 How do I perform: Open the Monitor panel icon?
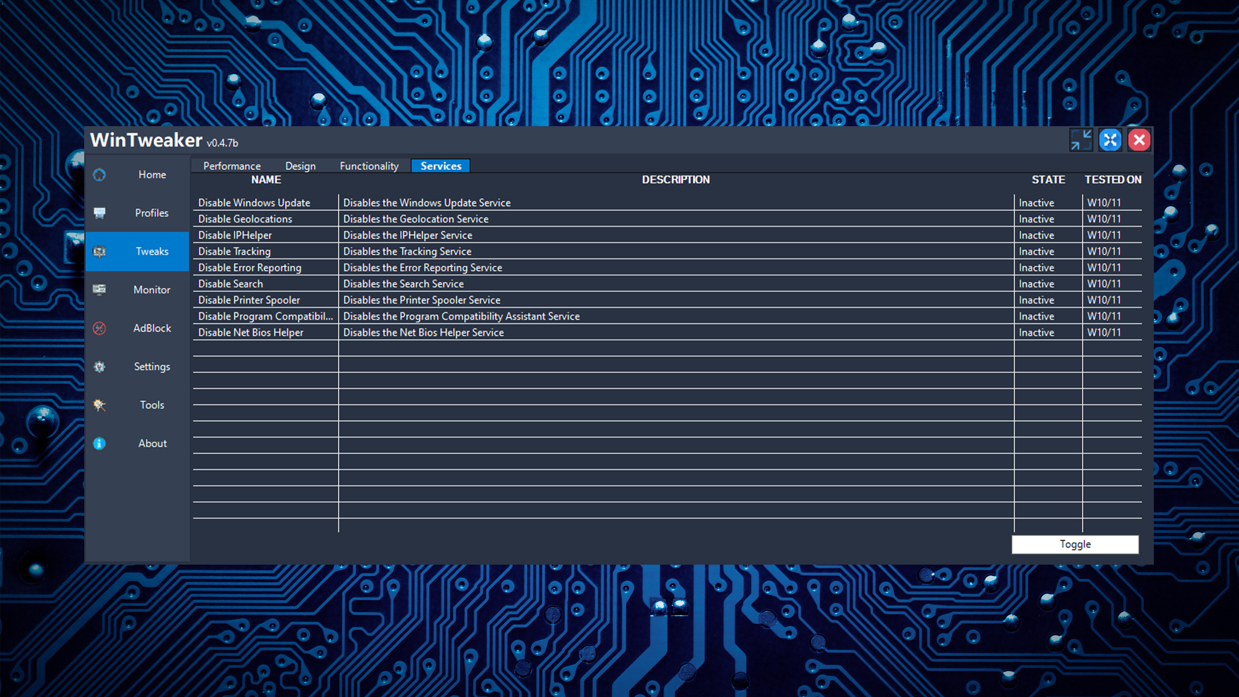point(100,289)
